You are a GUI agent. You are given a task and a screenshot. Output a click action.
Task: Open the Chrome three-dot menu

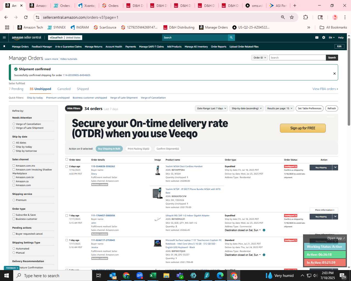(345, 17)
